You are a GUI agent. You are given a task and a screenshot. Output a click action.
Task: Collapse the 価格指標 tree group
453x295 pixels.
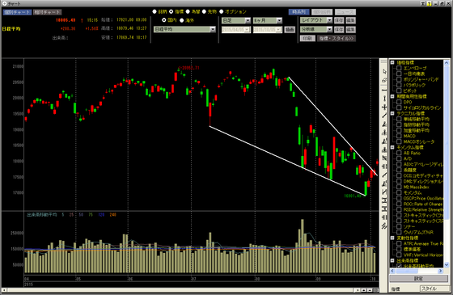point(392,62)
